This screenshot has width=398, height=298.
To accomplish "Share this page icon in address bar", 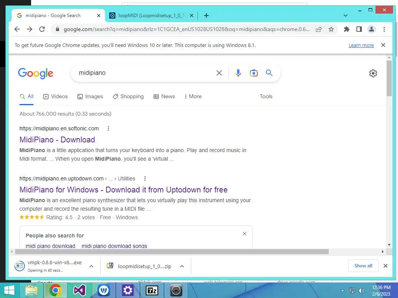I will (x=319, y=29).
